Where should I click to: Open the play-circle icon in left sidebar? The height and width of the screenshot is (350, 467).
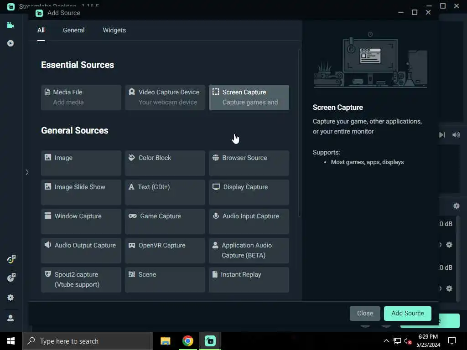(10, 43)
